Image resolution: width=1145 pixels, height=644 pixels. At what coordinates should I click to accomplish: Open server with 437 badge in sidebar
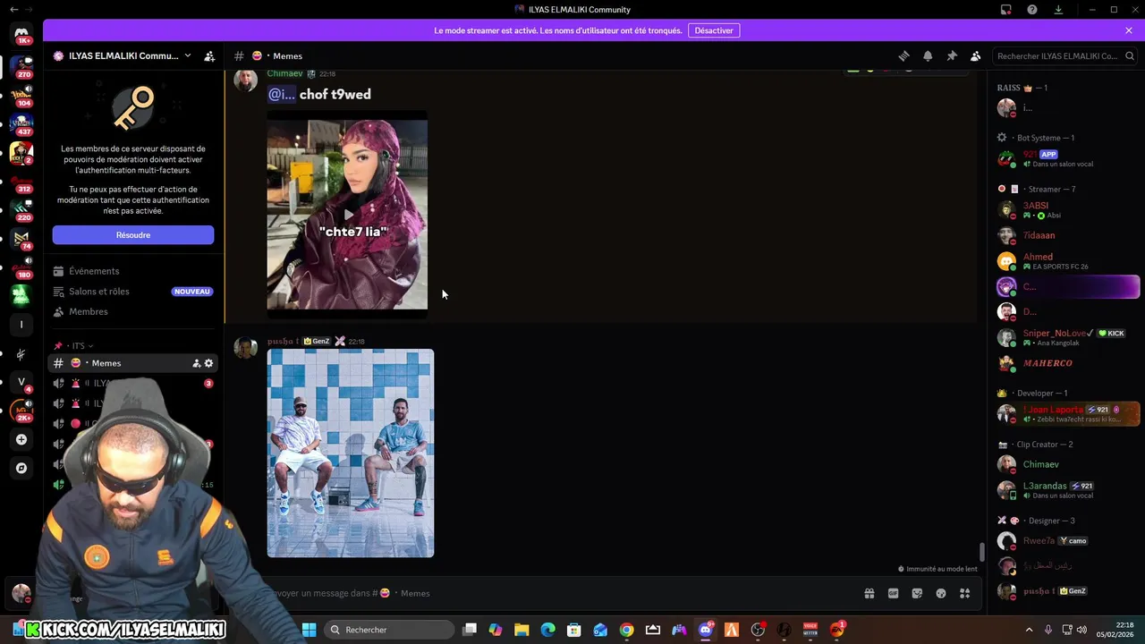click(21, 123)
